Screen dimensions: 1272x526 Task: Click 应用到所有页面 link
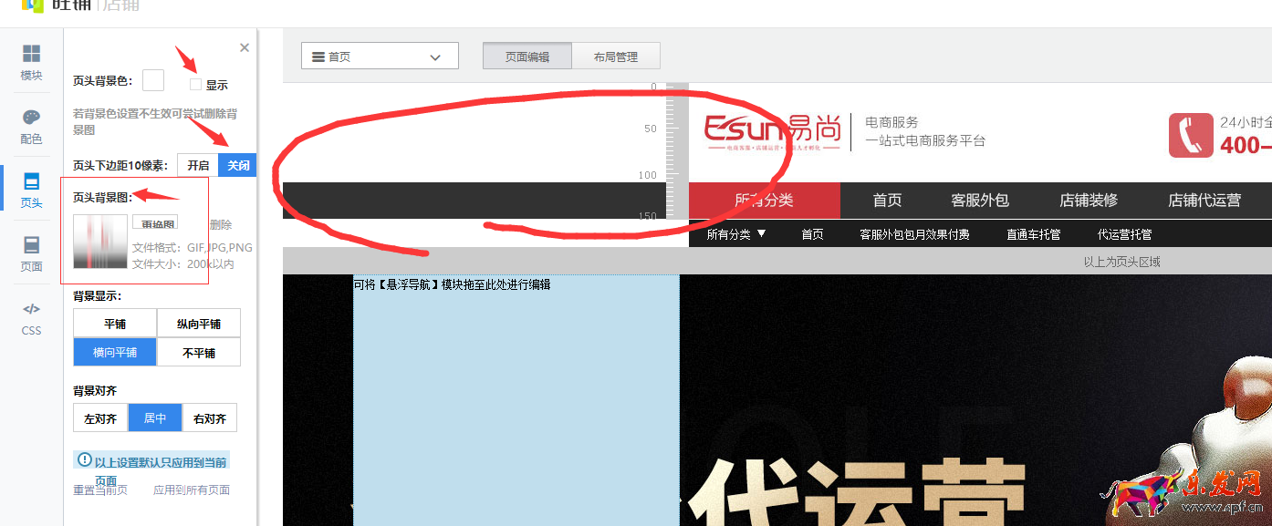point(192,490)
